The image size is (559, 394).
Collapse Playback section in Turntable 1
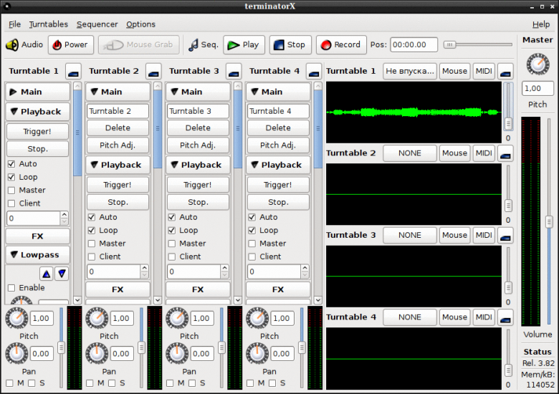coord(37,112)
